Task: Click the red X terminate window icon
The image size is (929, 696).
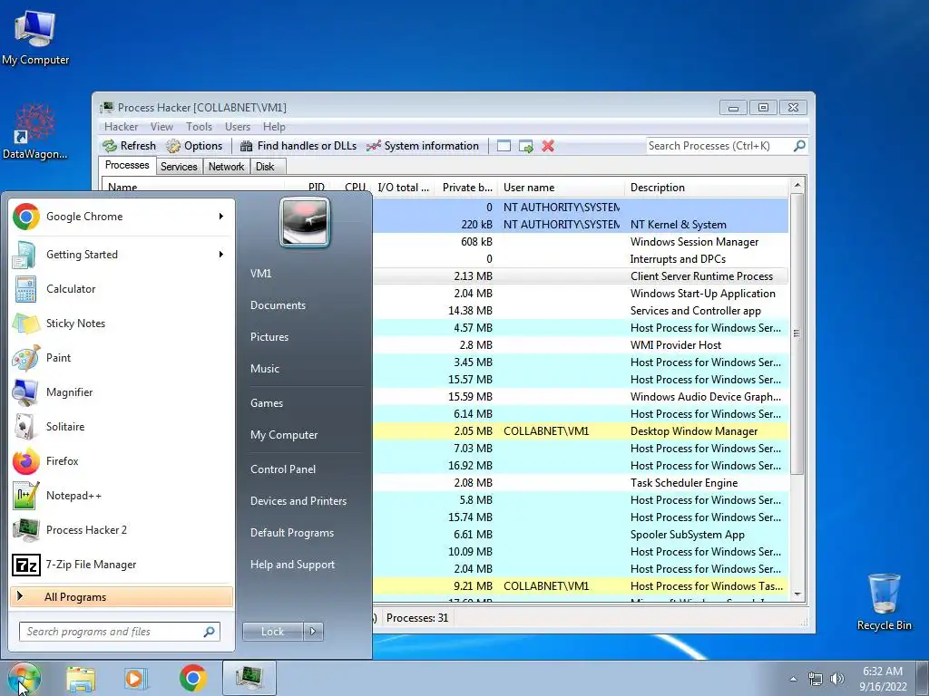Action: [548, 146]
